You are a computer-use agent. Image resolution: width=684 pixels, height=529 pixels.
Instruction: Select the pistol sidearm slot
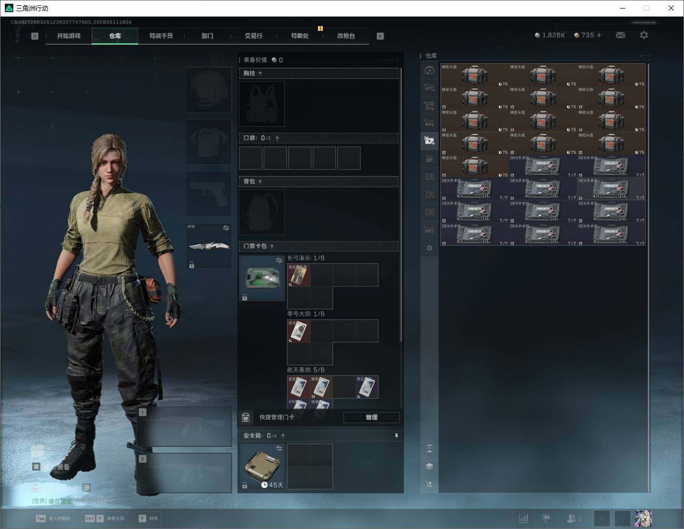tap(209, 194)
